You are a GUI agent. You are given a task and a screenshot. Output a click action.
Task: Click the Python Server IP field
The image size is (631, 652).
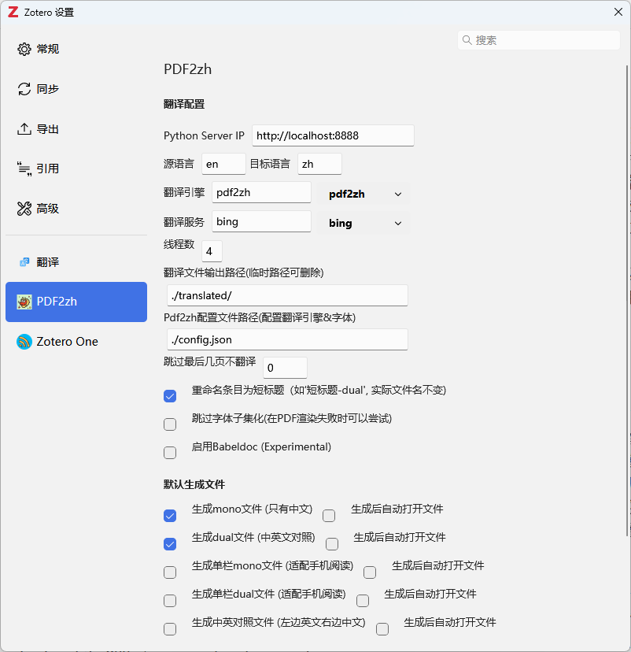pos(333,135)
